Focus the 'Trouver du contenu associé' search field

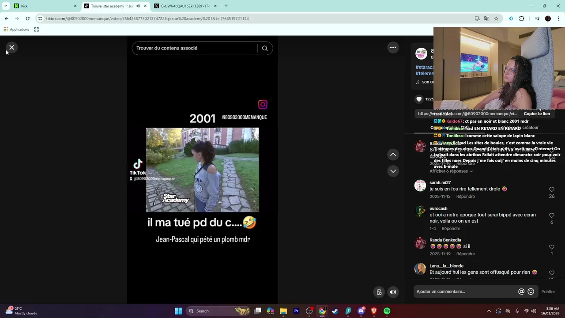(x=194, y=48)
